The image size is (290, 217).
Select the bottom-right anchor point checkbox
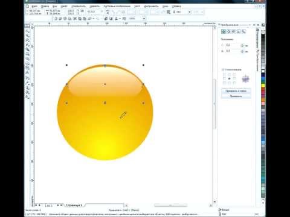234,83
